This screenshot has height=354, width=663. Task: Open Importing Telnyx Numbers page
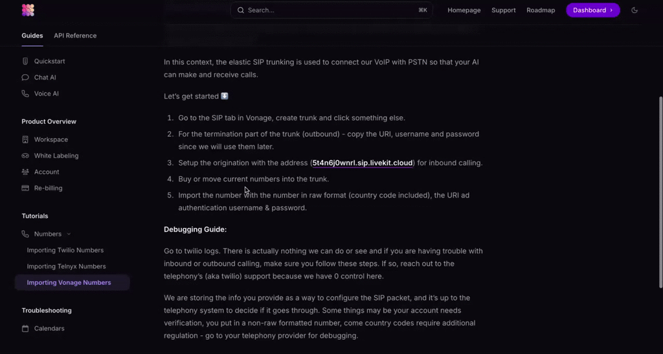coord(66,266)
